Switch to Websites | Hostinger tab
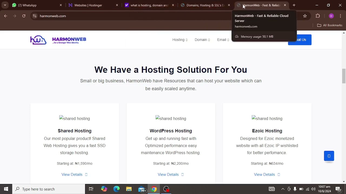The height and width of the screenshot is (194, 346). [93, 5]
